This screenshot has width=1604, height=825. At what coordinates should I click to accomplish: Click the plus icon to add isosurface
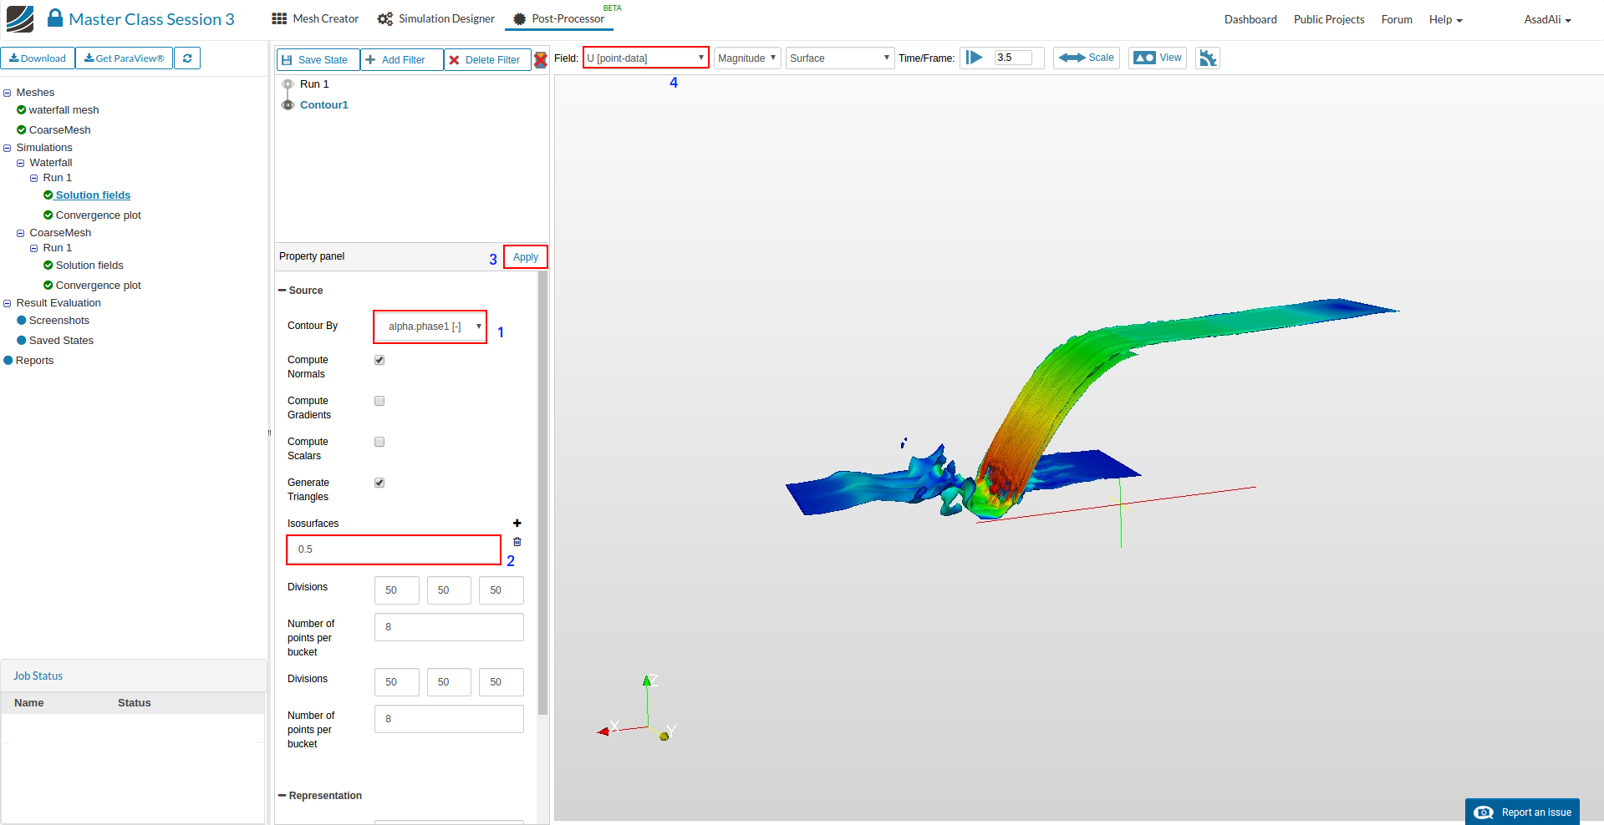coord(517,524)
